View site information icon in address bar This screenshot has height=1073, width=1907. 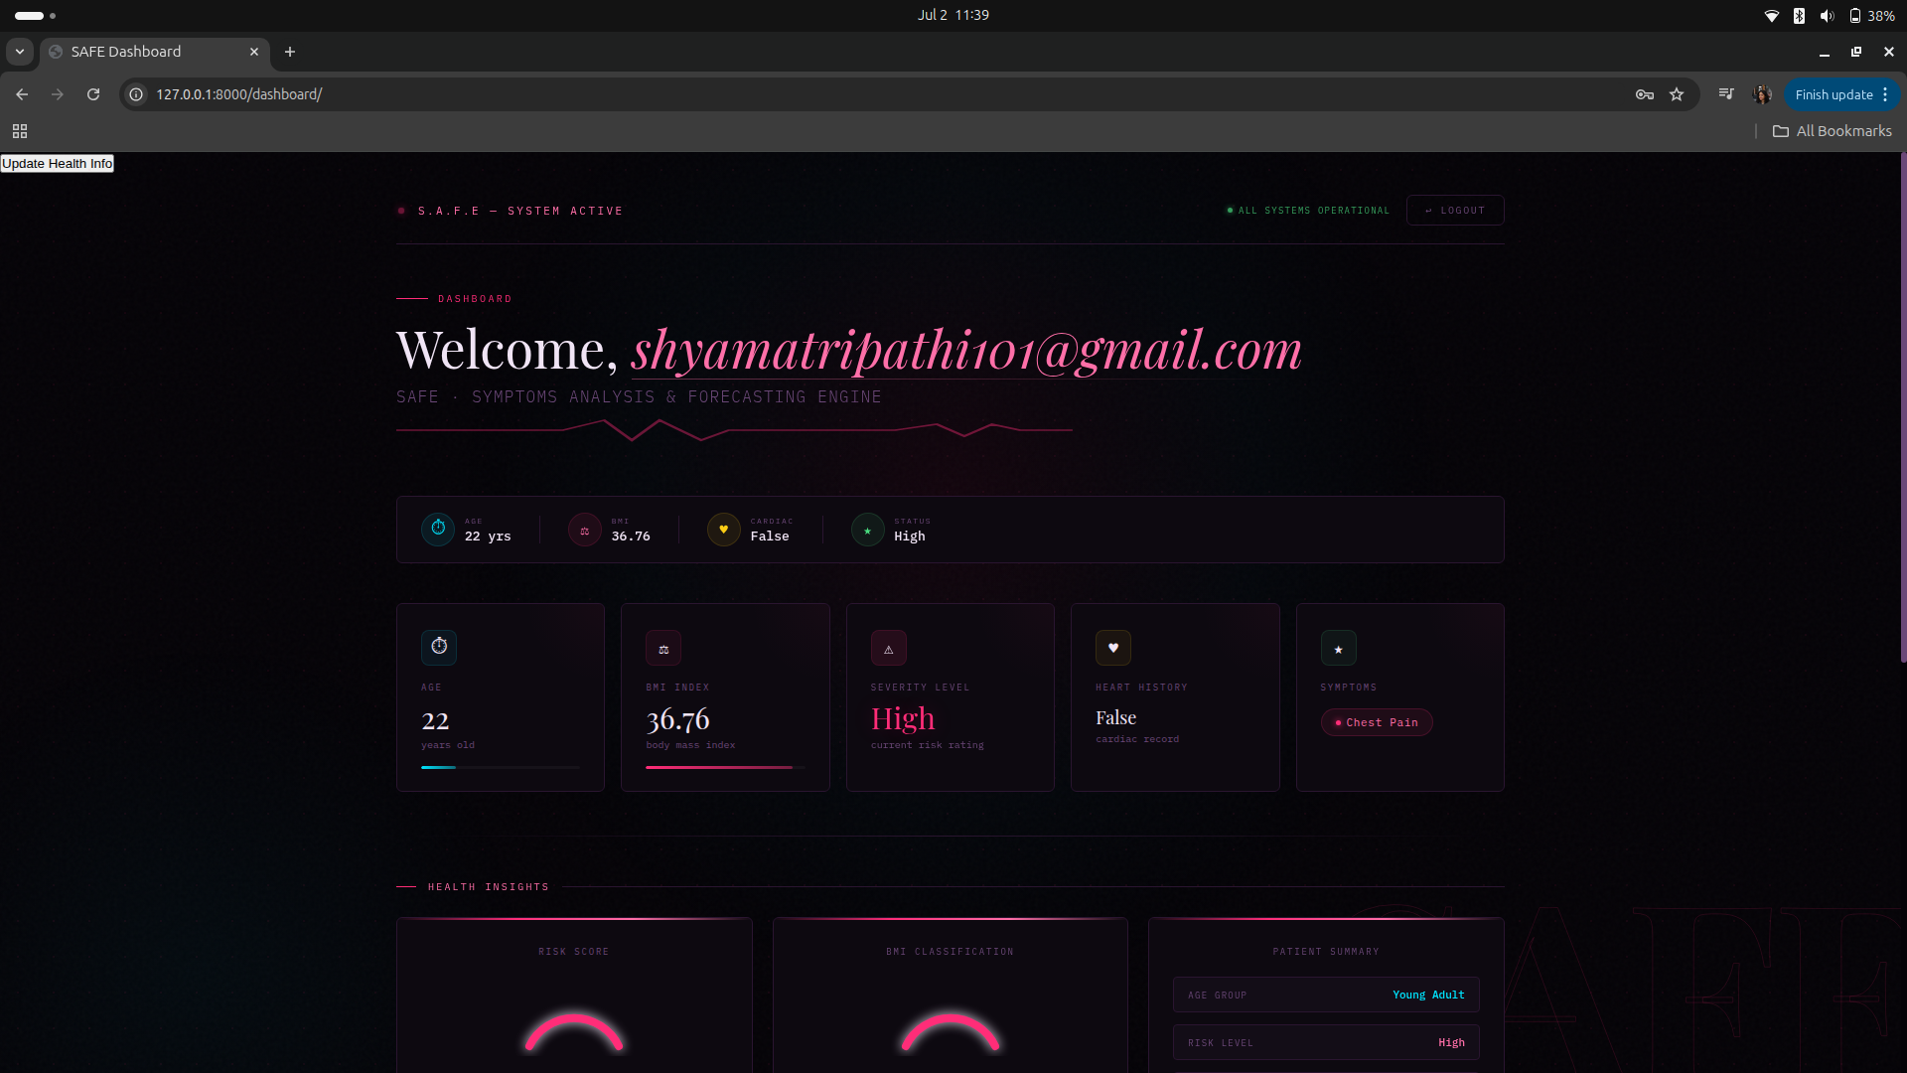click(137, 94)
